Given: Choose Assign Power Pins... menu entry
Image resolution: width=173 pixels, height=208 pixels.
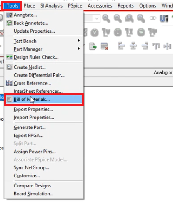Looking at the screenshot, I should pyautogui.click(x=43, y=152).
